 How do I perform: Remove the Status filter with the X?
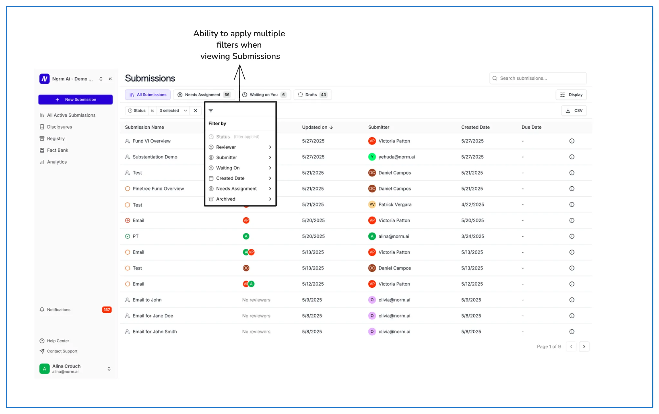(195, 110)
